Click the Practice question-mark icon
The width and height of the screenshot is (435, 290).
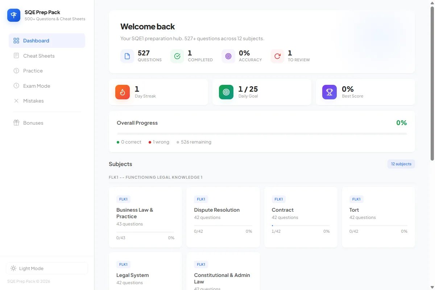coord(16,71)
